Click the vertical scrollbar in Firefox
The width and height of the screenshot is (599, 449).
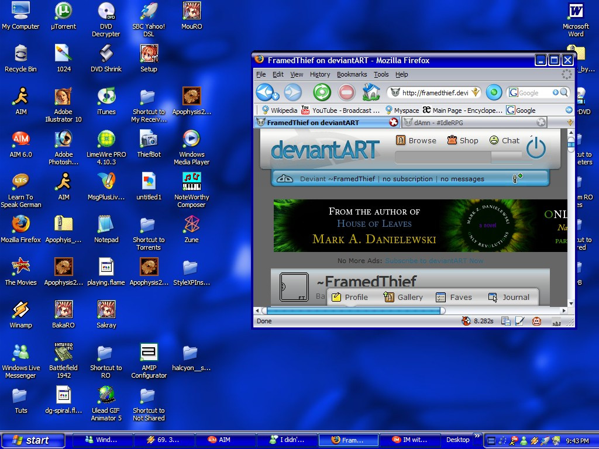tap(571, 217)
